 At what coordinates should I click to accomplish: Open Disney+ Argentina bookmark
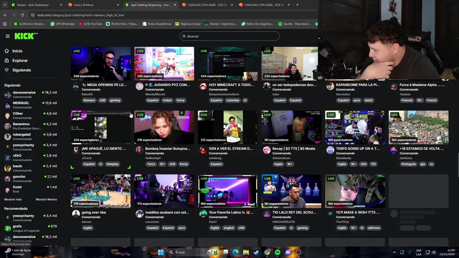point(221,24)
